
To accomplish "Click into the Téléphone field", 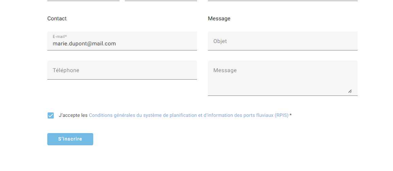I will point(122,70).
